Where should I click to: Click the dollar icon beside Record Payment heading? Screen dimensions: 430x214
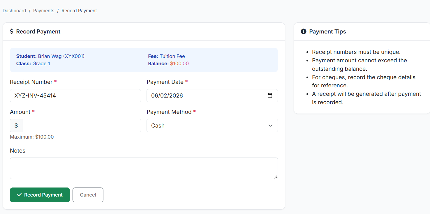12,31
